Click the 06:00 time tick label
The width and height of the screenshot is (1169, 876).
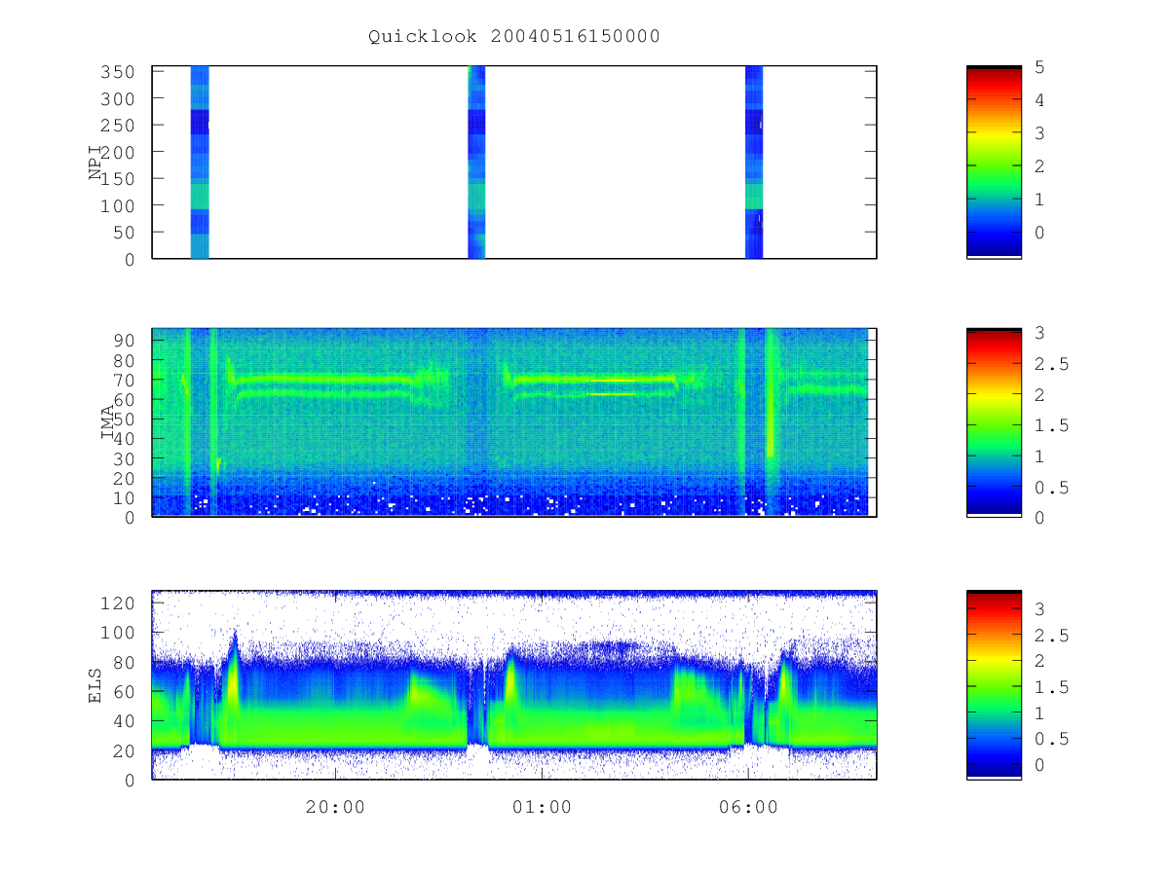click(748, 807)
